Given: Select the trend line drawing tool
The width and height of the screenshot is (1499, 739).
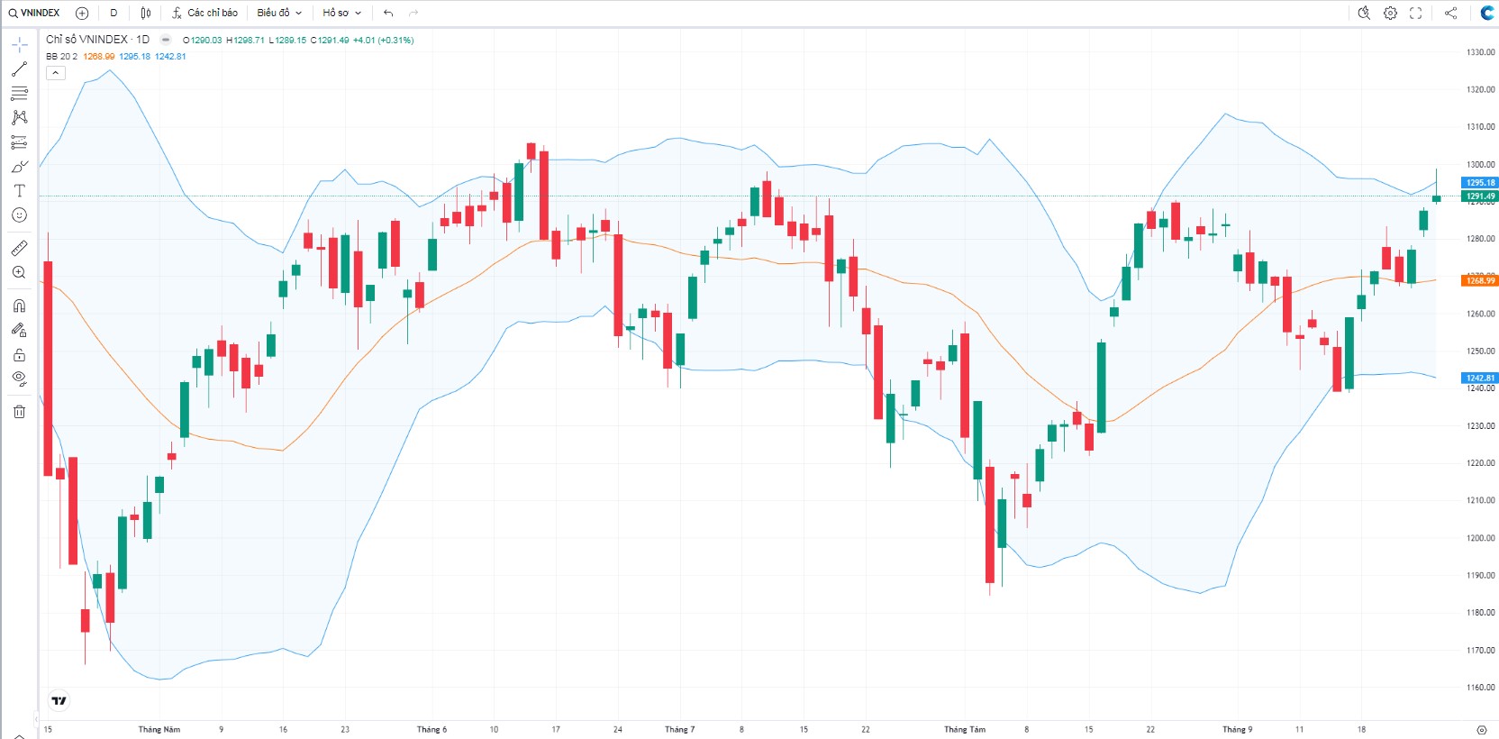Looking at the screenshot, I should click(19, 68).
